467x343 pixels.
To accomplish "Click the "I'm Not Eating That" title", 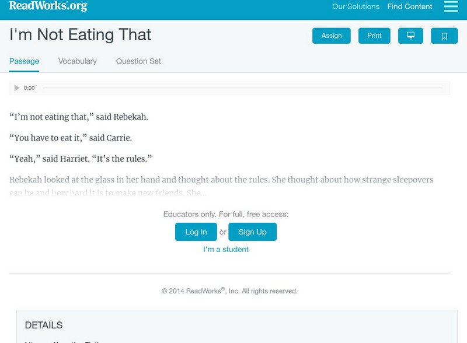I will [x=80, y=35].
